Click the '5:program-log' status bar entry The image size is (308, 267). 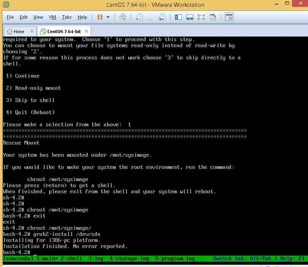(175, 258)
